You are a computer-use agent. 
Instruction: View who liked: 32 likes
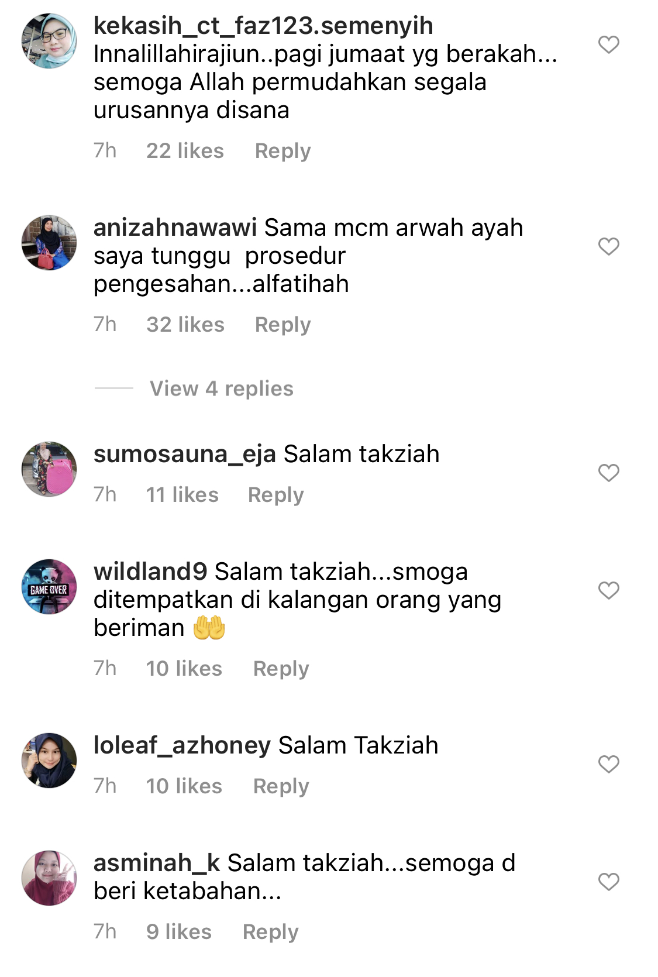point(185,325)
